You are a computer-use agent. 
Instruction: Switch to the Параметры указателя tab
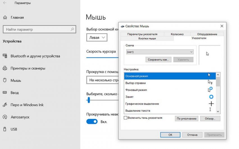point(142,34)
